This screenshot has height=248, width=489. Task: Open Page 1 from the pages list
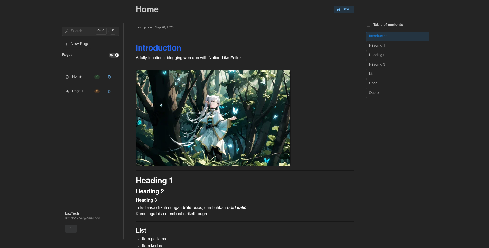coord(77,91)
